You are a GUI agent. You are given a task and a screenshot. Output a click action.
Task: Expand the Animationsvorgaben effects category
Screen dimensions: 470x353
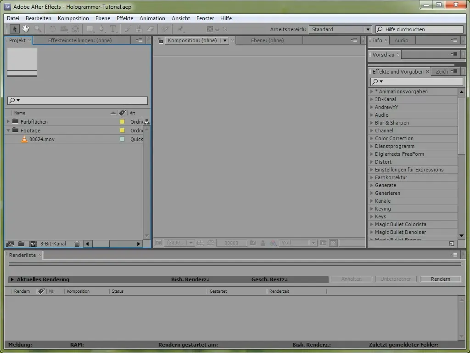tap(372, 91)
